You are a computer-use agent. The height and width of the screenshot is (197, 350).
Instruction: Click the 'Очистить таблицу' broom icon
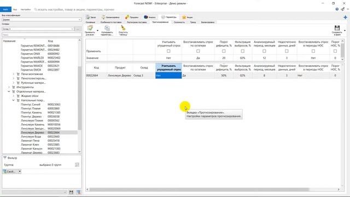coord(123,28)
